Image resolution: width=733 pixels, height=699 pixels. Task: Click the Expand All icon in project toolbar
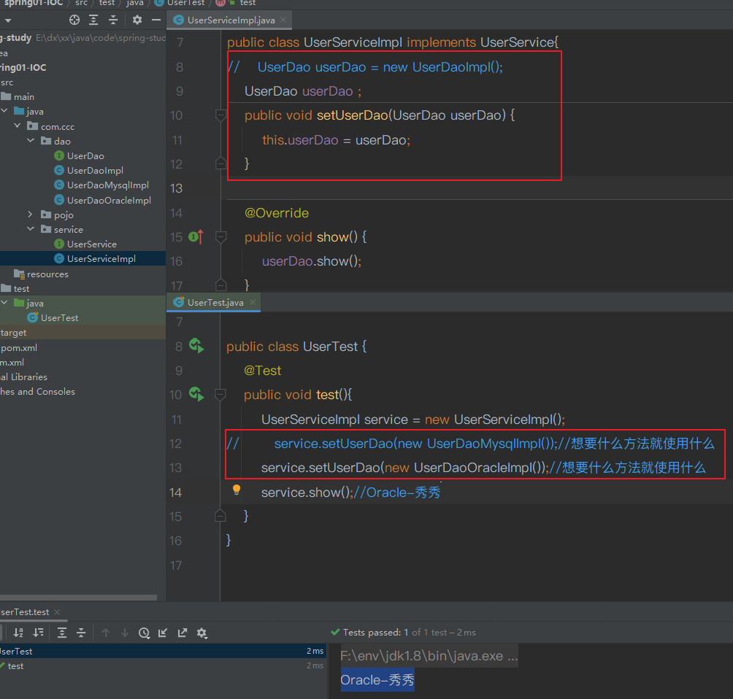pyautogui.click(x=93, y=20)
